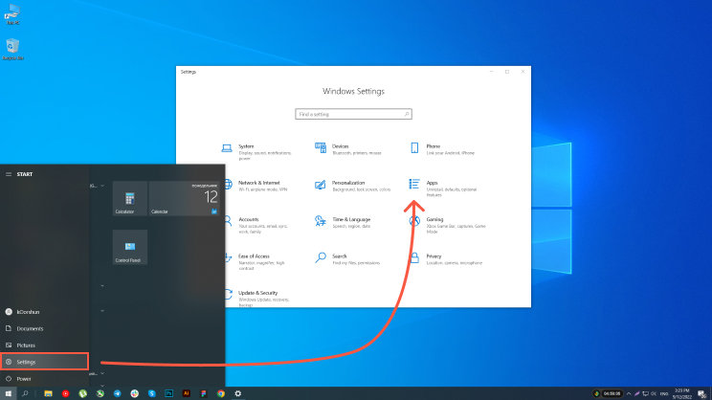Viewport: 712px width, 400px height.
Task: Open the Power options in Start
Action: tap(44, 379)
